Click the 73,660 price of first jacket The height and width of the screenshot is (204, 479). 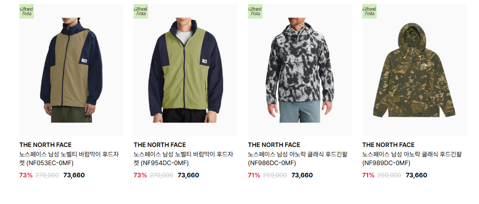coord(74,176)
